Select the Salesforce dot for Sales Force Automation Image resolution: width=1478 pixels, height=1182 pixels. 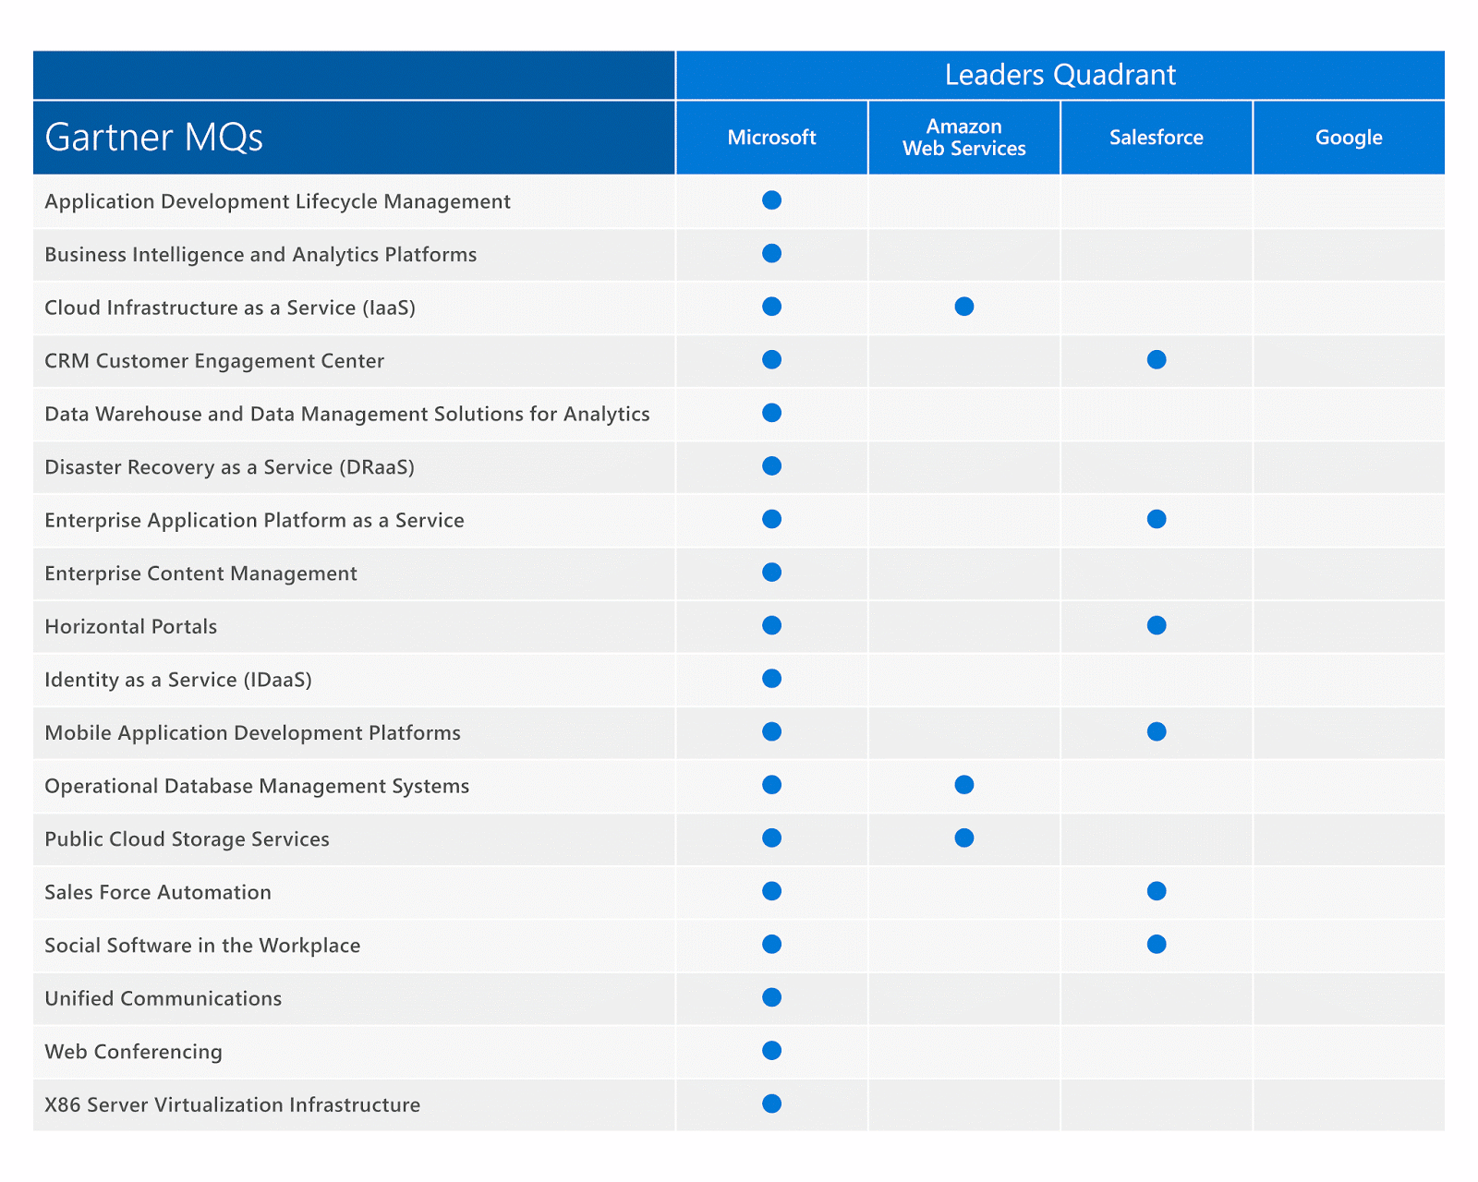[x=1156, y=891]
